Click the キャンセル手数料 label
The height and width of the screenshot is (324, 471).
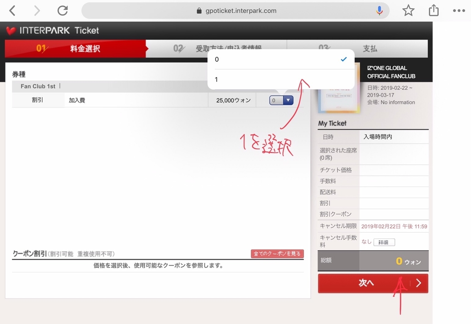point(338,241)
